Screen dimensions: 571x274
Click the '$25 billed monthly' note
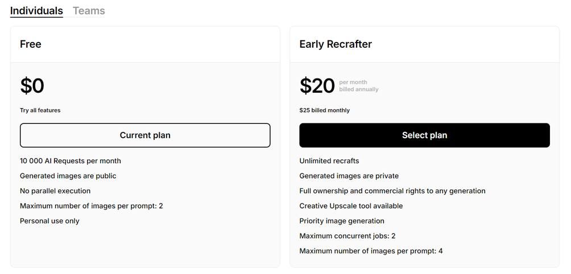coord(325,110)
